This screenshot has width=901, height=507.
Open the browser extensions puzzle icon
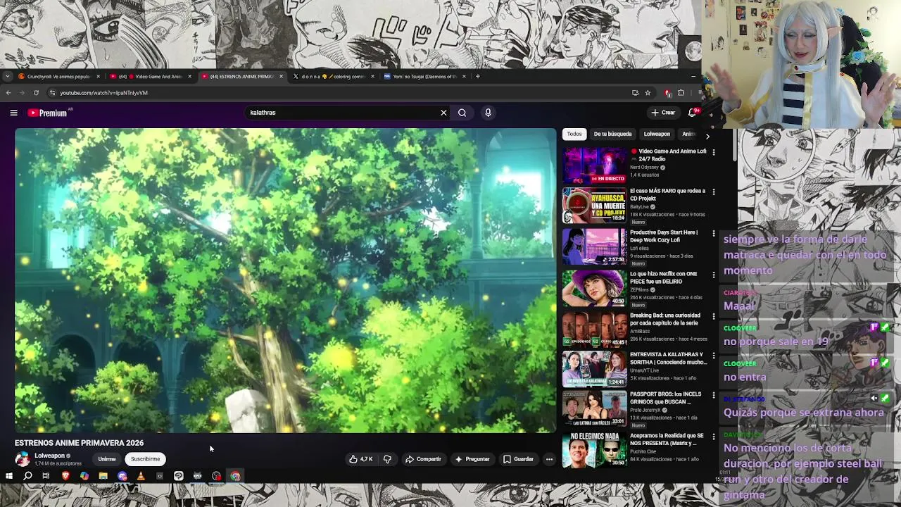click(x=681, y=93)
